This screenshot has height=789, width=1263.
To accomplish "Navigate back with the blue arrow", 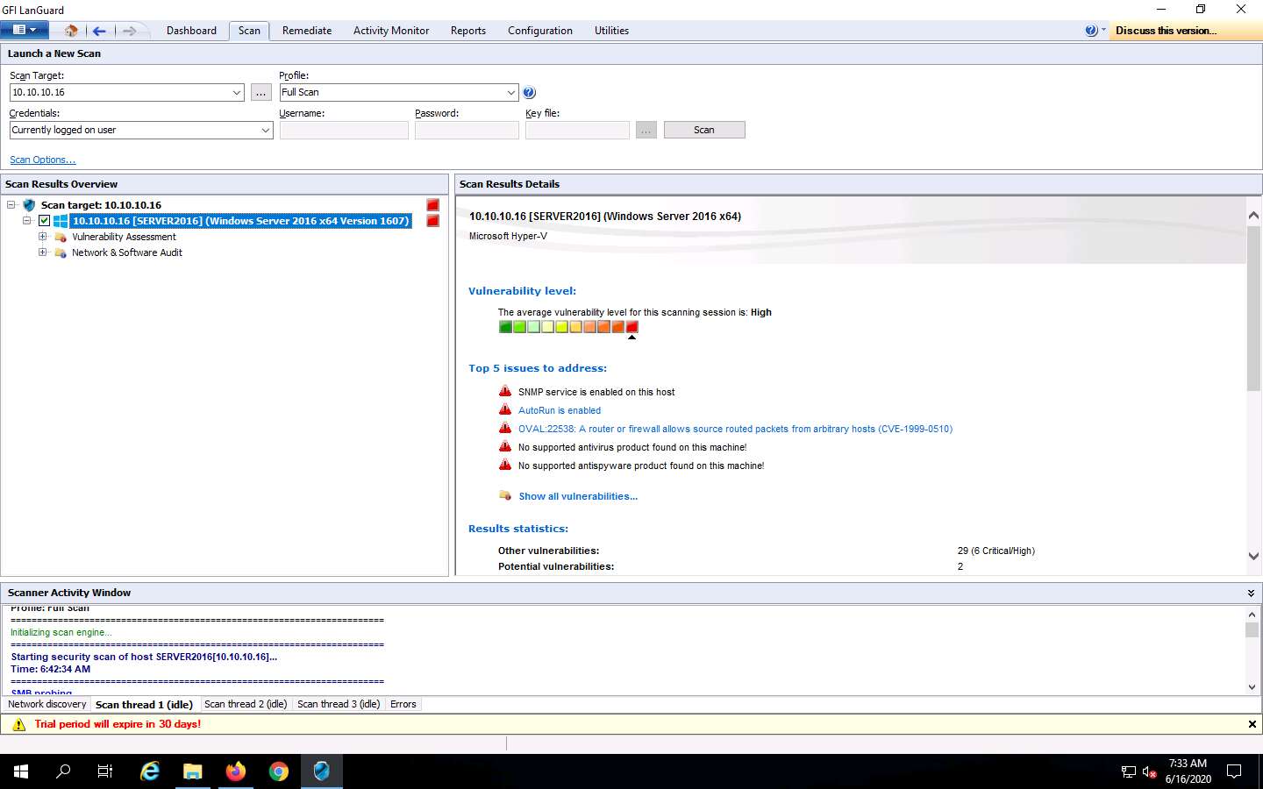I will (x=99, y=31).
